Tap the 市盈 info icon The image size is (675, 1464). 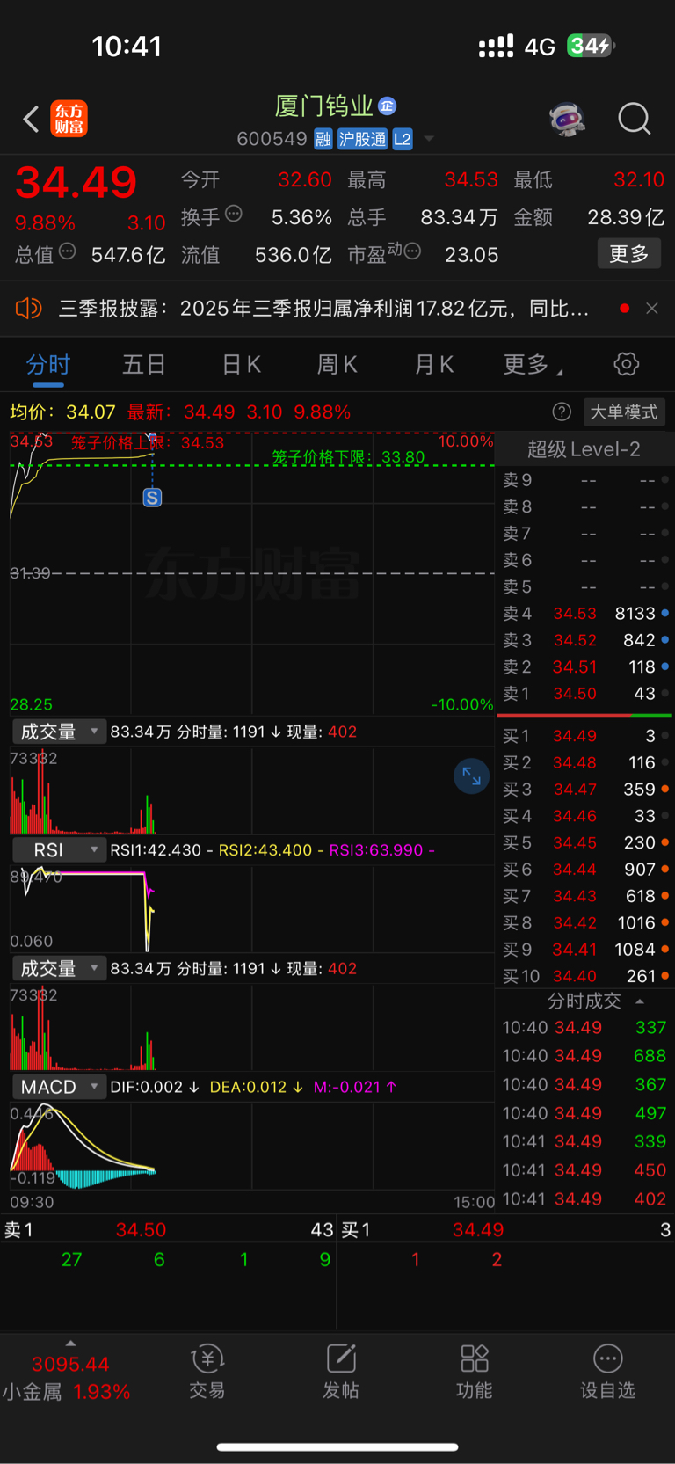(x=412, y=252)
